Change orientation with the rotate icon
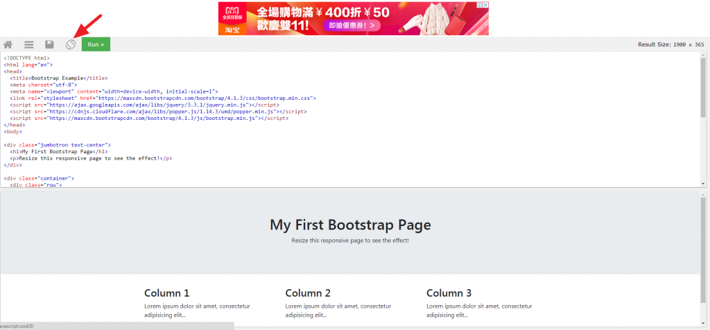This screenshot has width=710, height=330. (x=70, y=44)
